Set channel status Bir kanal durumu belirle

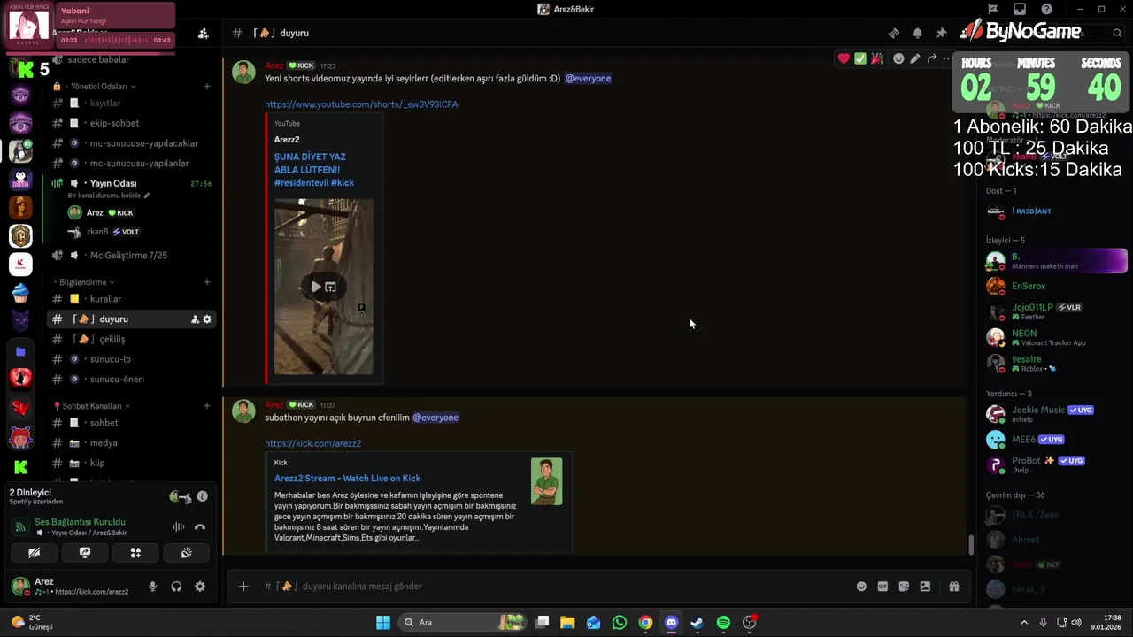(109, 196)
